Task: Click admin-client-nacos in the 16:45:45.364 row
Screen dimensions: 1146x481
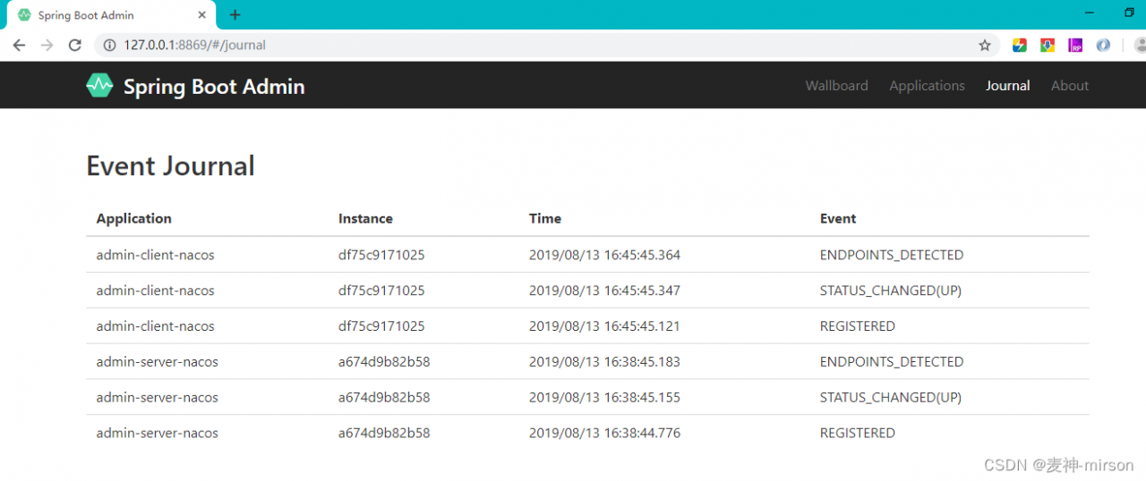Action: coord(156,255)
